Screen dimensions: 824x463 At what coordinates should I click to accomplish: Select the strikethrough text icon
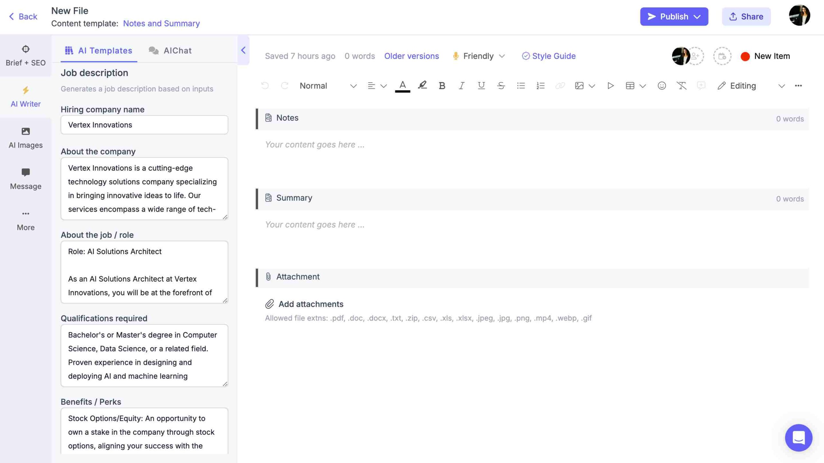(x=500, y=86)
